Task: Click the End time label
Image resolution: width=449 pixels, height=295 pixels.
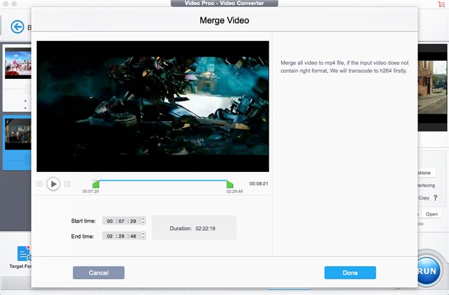Action: pos(83,236)
